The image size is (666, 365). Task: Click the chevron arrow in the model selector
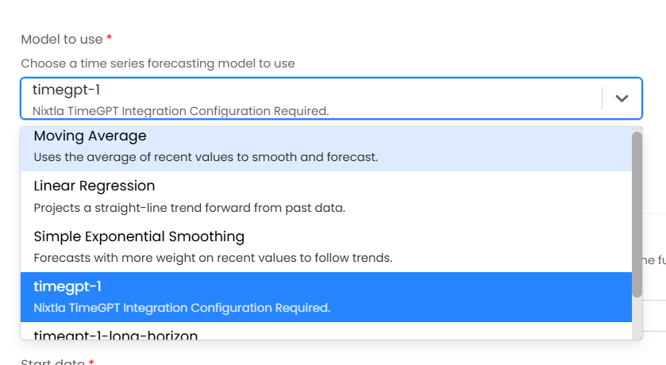(x=622, y=98)
